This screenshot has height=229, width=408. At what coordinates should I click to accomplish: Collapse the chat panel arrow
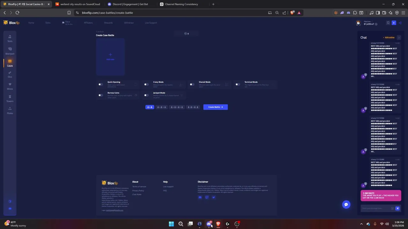399,38
